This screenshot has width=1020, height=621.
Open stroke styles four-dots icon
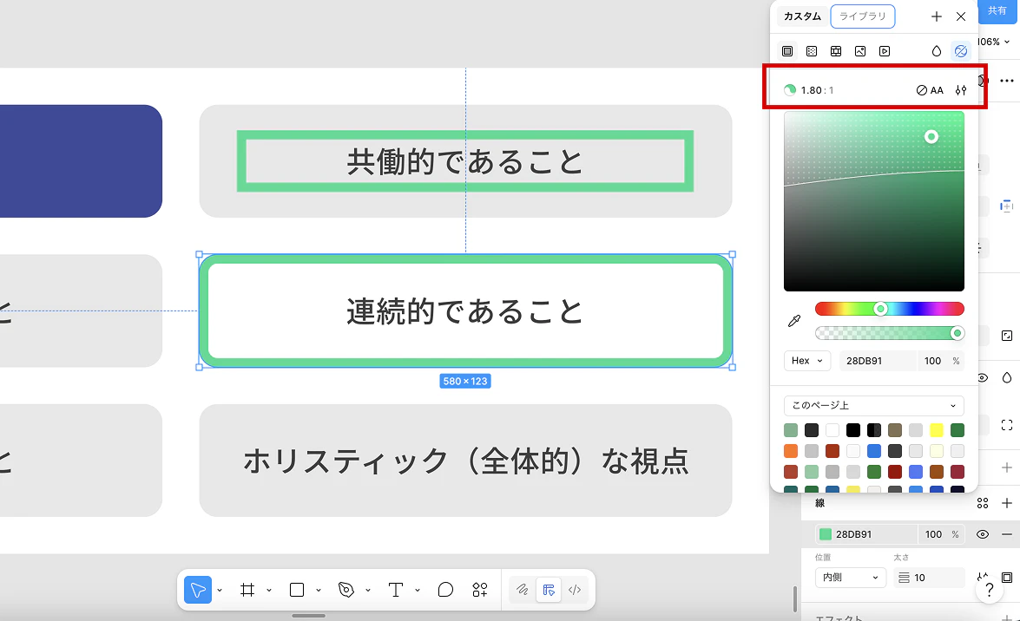pyautogui.click(x=983, y=503)
